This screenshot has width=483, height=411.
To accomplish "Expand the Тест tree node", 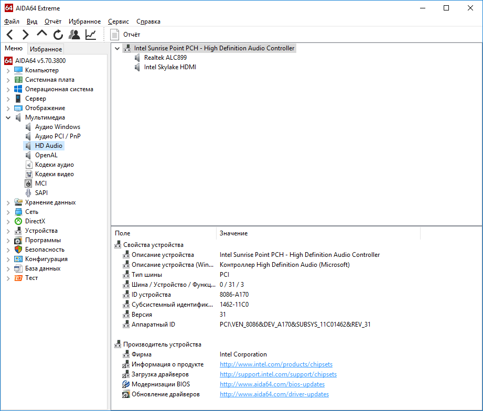I will [x=8, y=278].
